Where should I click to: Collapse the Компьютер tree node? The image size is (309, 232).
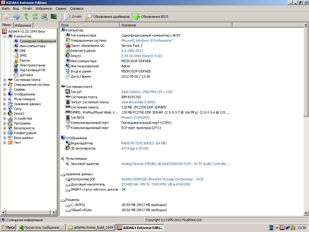[5, 36]
